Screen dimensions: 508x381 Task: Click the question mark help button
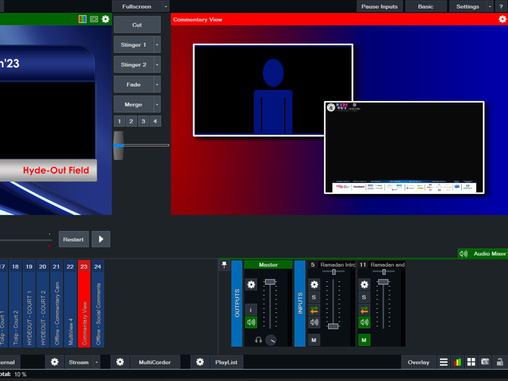[x=501, y=7]
